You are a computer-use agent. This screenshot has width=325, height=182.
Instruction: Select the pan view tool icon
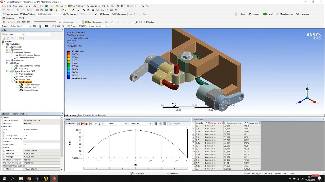(x=69, y=10)
